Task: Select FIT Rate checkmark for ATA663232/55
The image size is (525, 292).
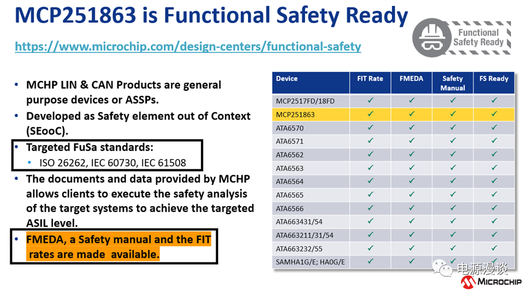Action: [370, 248]
